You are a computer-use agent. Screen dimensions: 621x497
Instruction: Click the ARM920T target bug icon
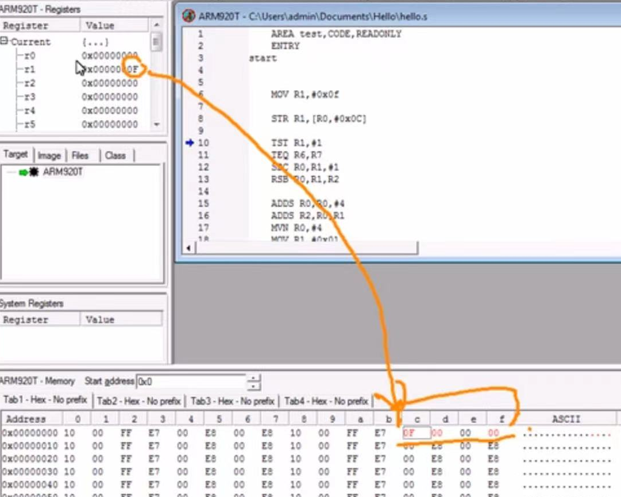[x=34, y=172]
